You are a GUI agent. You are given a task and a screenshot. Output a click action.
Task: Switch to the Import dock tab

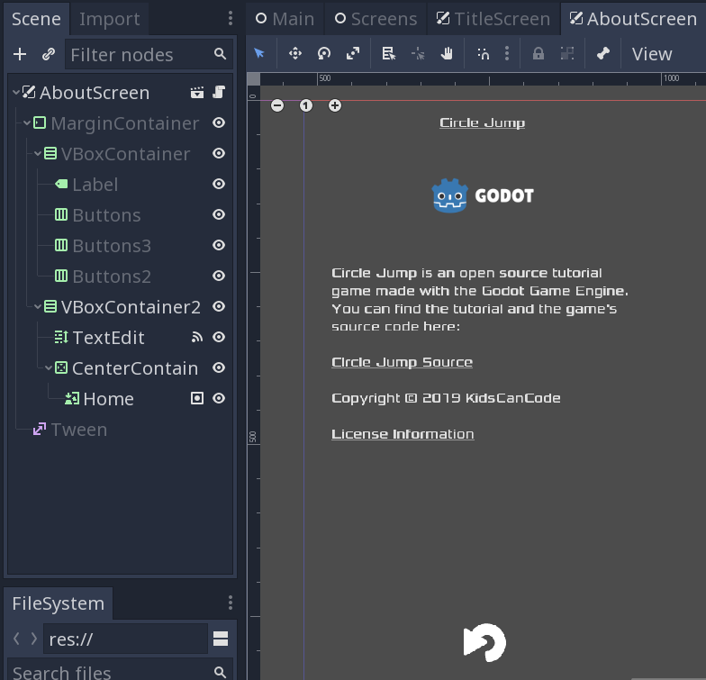[110, 19]
